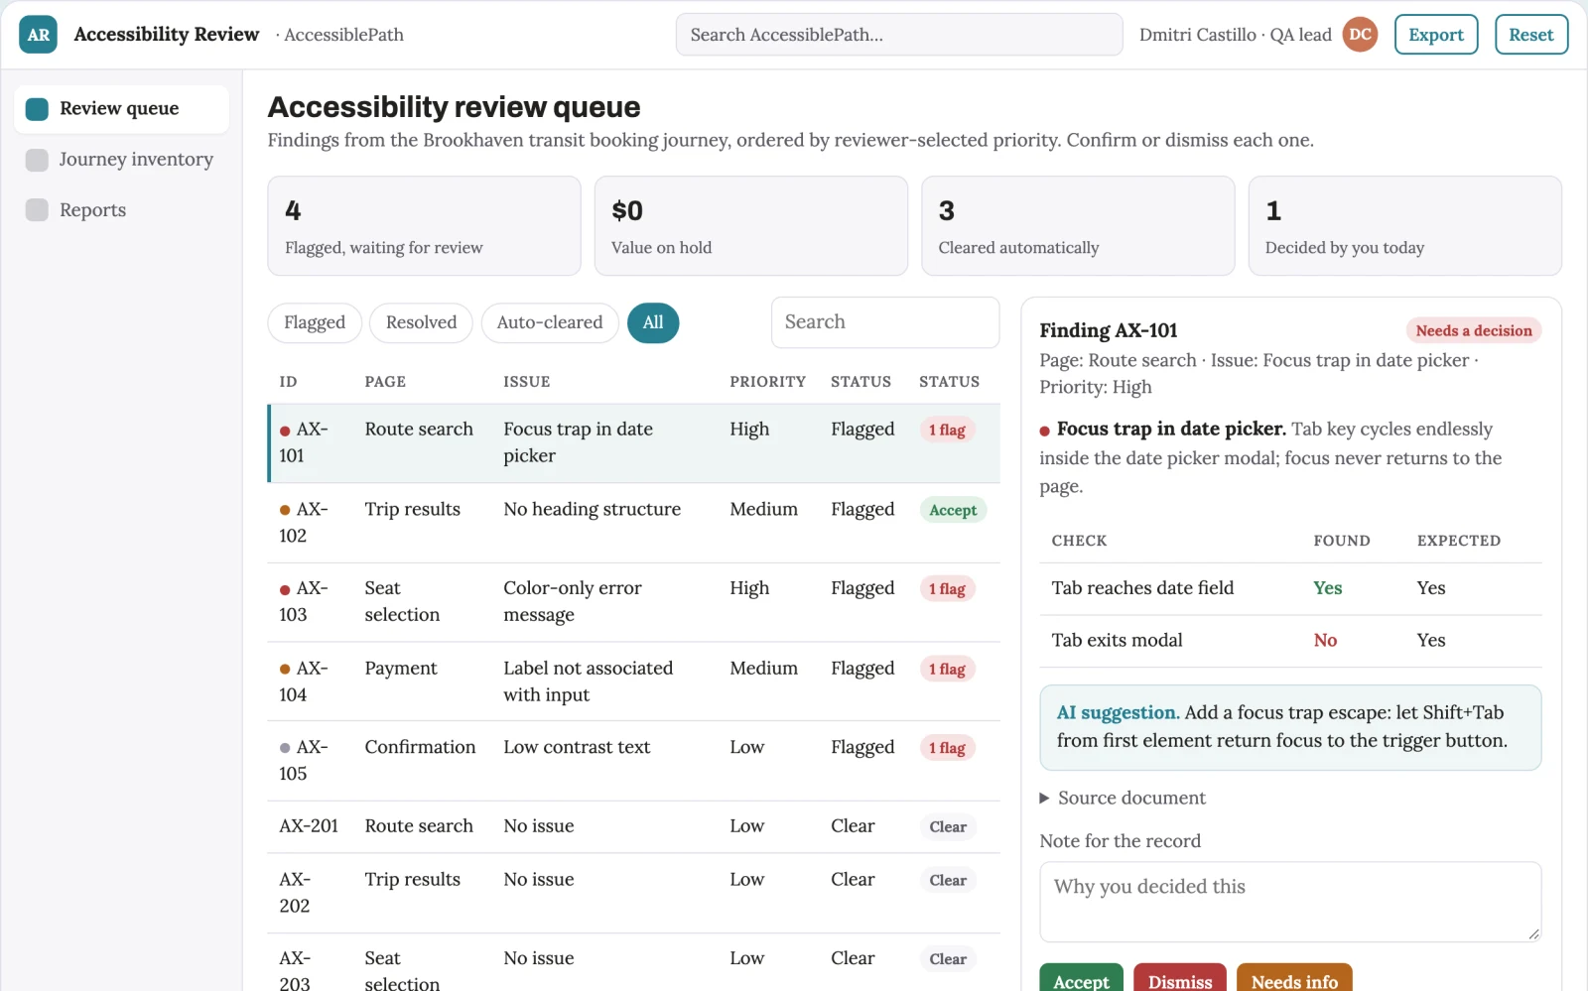Image resolution: width=1588 pixels, height=991 pixels.
Task: Click the Needs a decision status badge
Action: (x=1474, y=331)
